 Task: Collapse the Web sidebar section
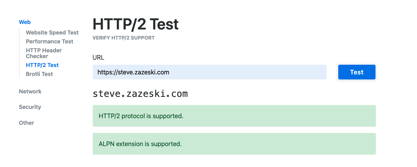(25, 22)
